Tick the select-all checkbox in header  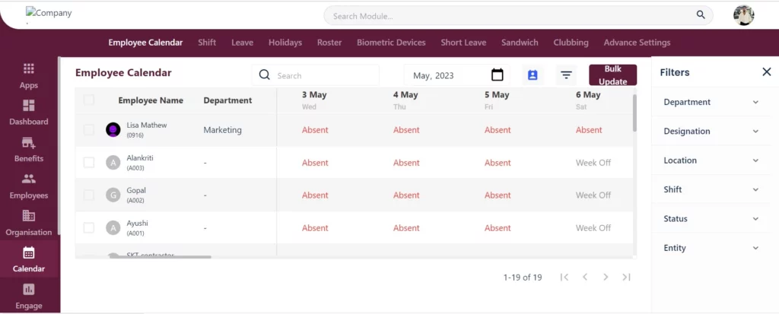point(89,100)
